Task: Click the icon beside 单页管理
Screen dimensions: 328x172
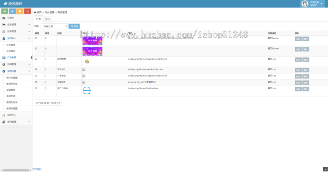Action: (4, 122)
